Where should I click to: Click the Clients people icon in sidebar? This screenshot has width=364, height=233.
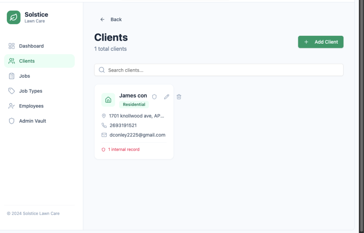tap(12, 61)
